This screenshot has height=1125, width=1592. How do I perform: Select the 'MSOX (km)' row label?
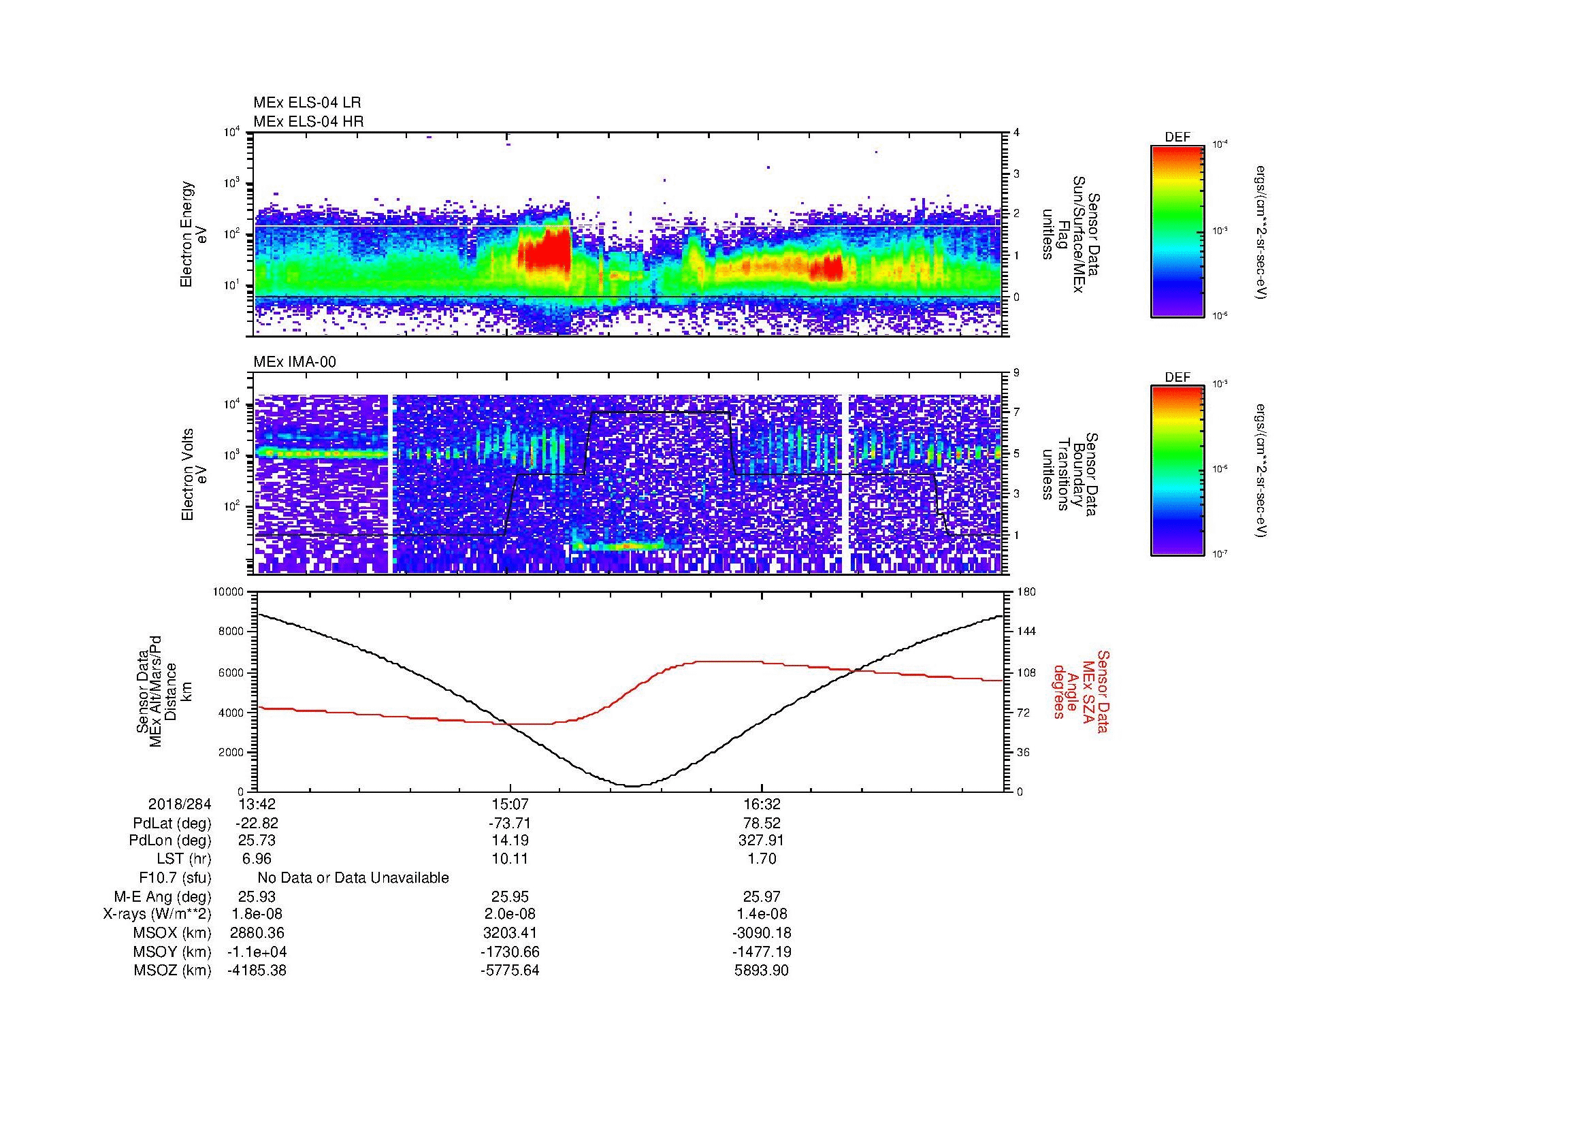[x=173, y=934]
